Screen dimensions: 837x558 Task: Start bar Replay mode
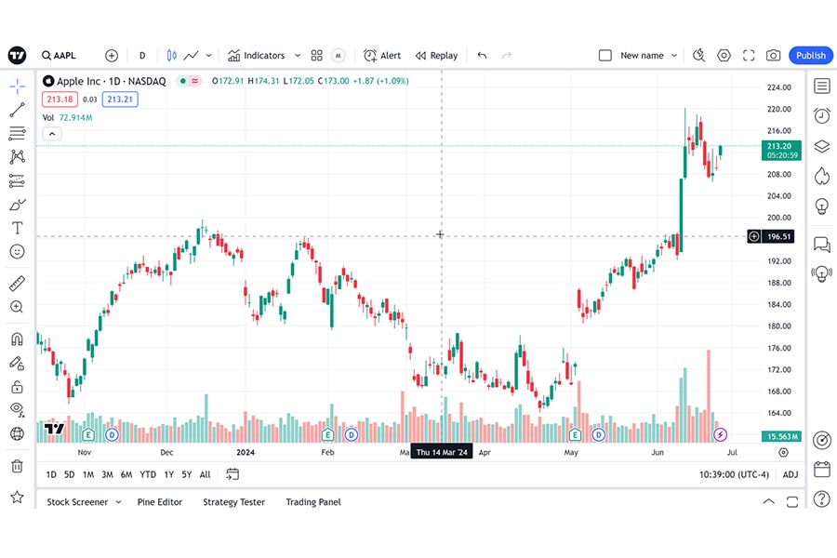[436, 56]
